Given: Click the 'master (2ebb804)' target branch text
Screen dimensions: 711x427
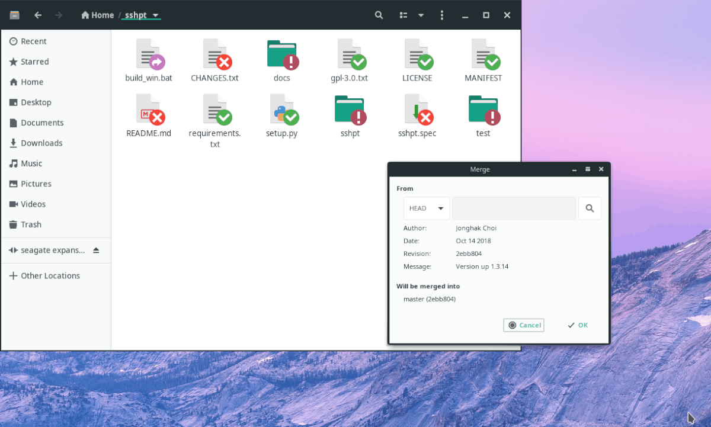Looking at the screenshot, I should (430, 299).
